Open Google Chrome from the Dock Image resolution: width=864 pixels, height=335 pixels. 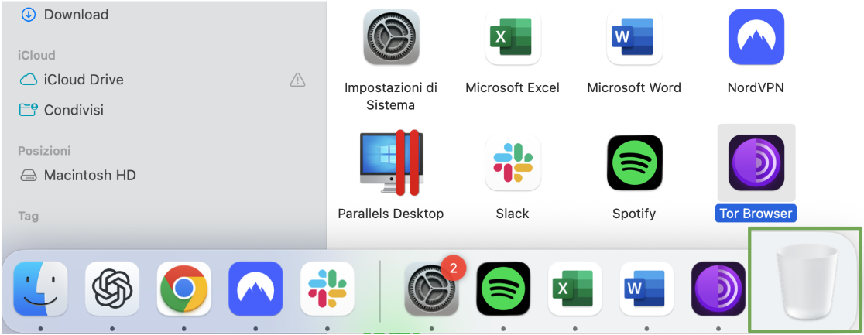(x=183, y=289)
